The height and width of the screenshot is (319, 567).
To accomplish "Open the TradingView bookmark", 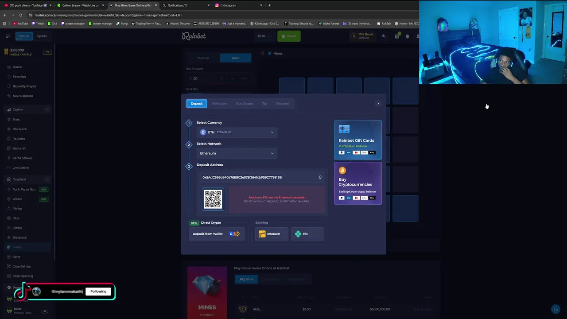I will [x=146, y=23].
